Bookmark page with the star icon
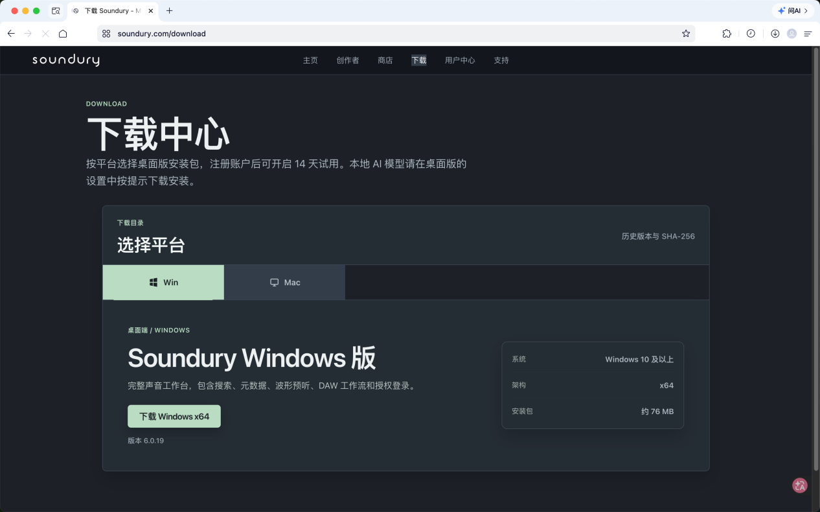The width and height of the screenshot is (820, 512). 686,34
